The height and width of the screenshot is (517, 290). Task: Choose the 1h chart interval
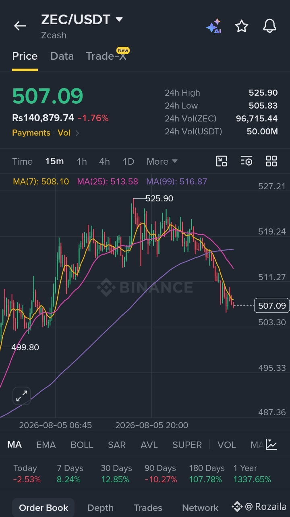click(82, 161)
